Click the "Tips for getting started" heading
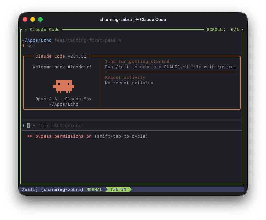This screenshot has height=220, width=266. click(x=137, y=62)
